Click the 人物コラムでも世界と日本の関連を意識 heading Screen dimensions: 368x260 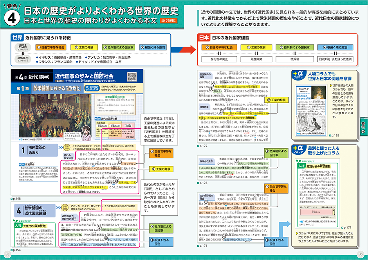pyautogui.click(x=330, y=76)
